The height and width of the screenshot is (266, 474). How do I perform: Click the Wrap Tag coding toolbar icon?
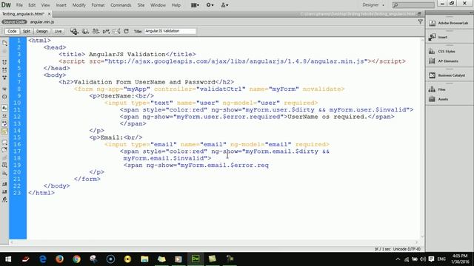(4, 157)
